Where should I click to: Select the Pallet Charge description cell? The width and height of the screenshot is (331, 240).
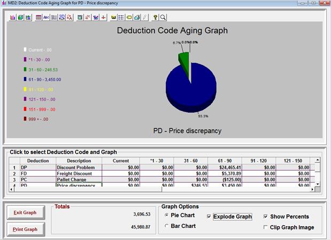coord(79,180)
